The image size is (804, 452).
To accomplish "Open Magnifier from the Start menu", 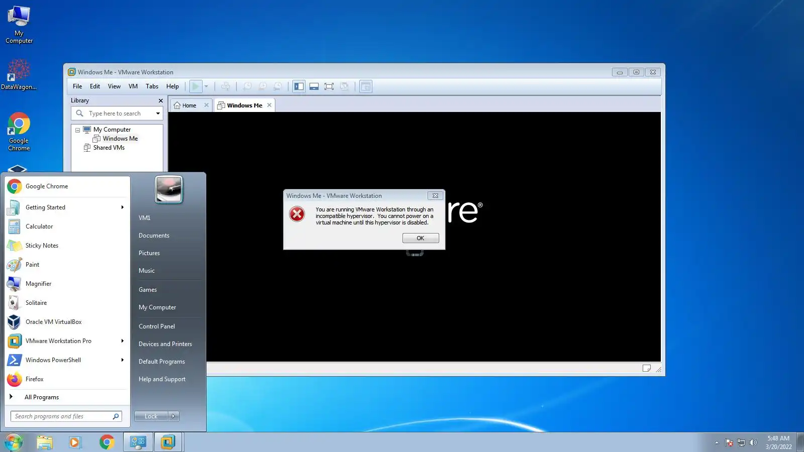I will coord(67,284).
